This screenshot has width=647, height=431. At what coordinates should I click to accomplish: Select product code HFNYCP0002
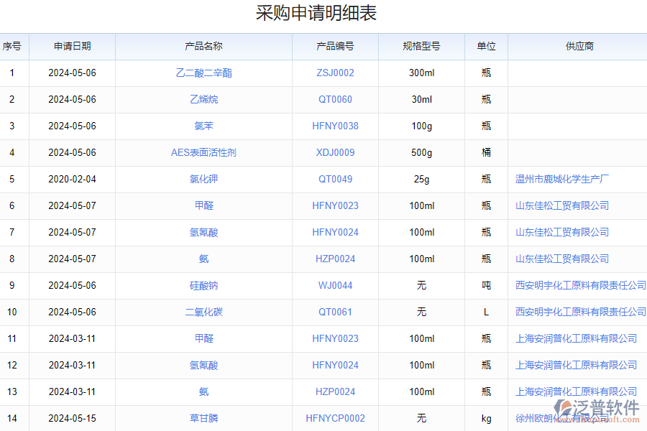click(335, 418)
